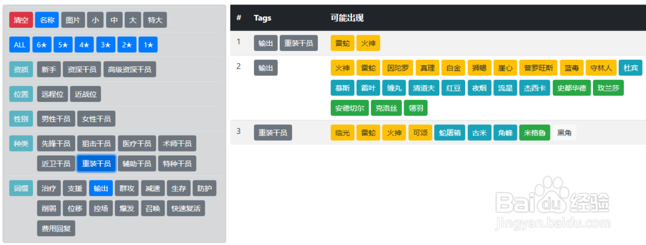Select the 女性干员 gender tag

tap(96, 119)
